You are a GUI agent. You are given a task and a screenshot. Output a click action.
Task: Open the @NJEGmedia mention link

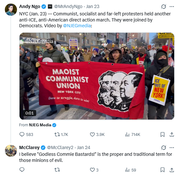77,26
